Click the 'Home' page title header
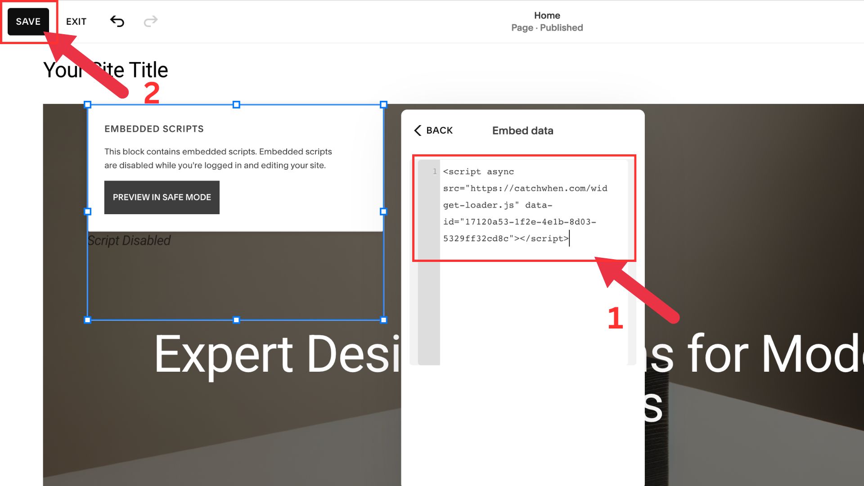Image resolution: width=864 pixels, height=486 pixels. tap(547, 15)
